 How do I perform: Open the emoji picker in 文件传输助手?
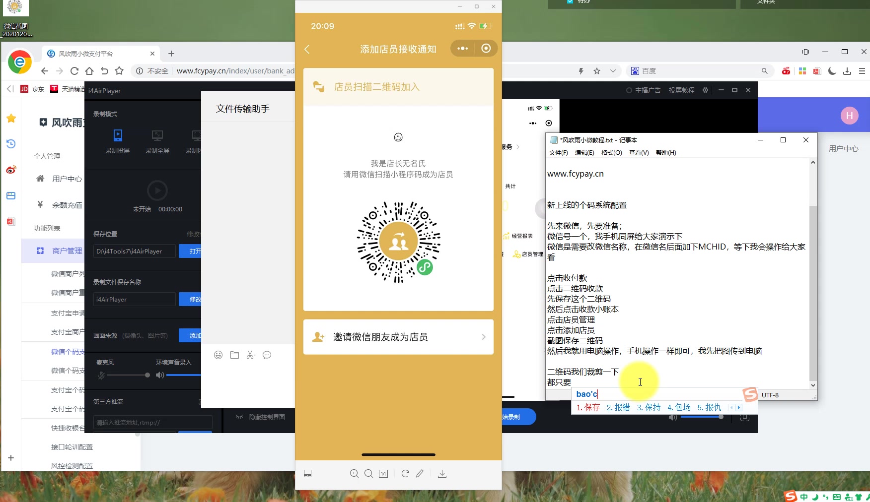click(218, 355)
